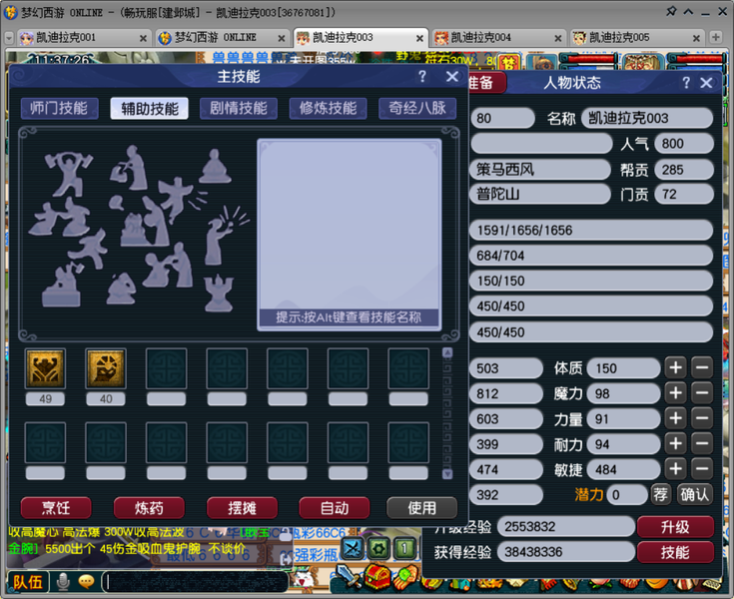Switch to the 凯迪拉克005 tab
The height and width of the screenshot is (599, 734).
coord(637,38)
